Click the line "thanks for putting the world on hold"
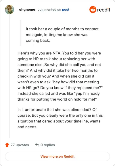Viewport: 115px width, 166px height. pyautogui.click(x=57, y=99)
